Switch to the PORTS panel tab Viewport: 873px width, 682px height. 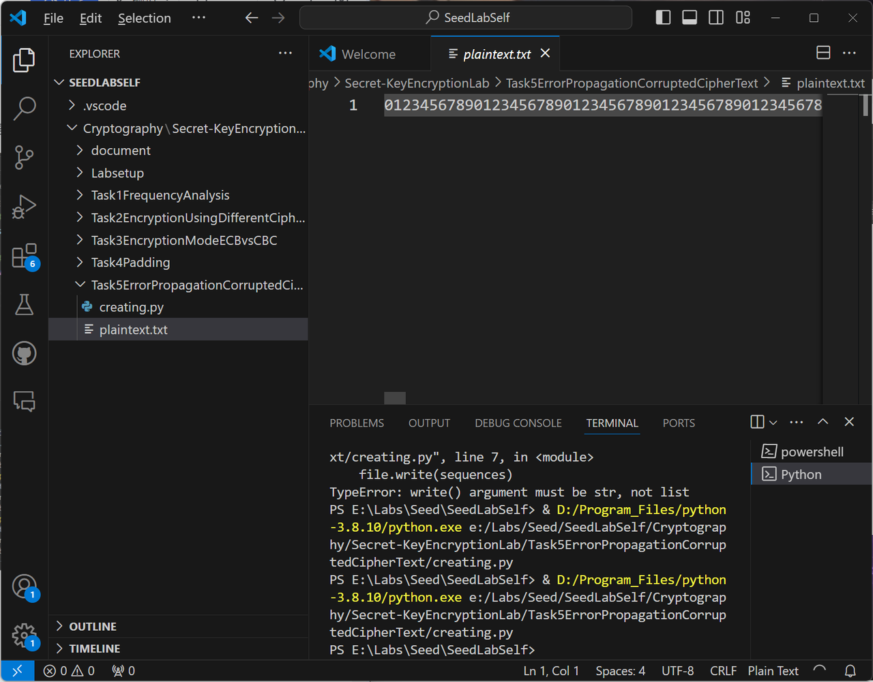[x=679, y=423]
